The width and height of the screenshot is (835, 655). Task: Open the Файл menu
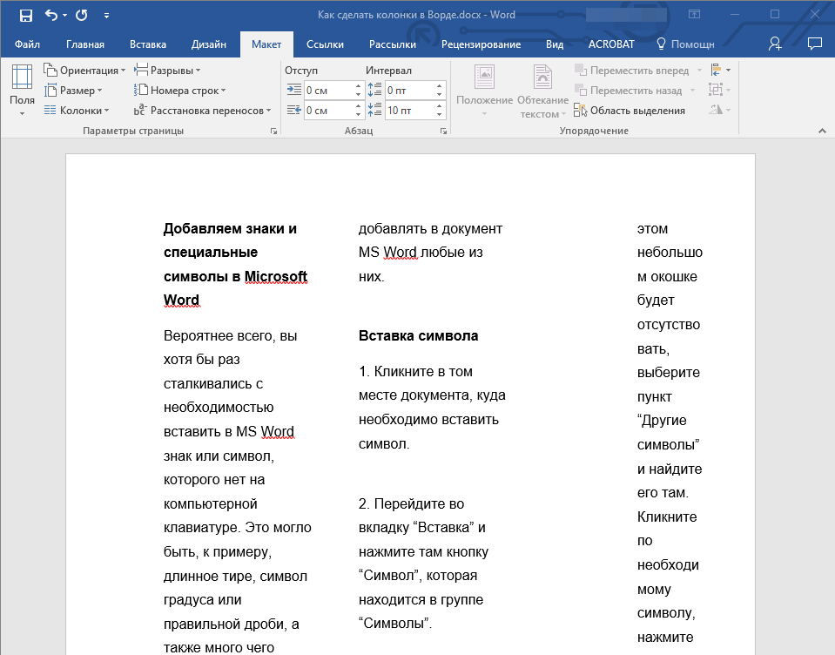pos(27,44)
